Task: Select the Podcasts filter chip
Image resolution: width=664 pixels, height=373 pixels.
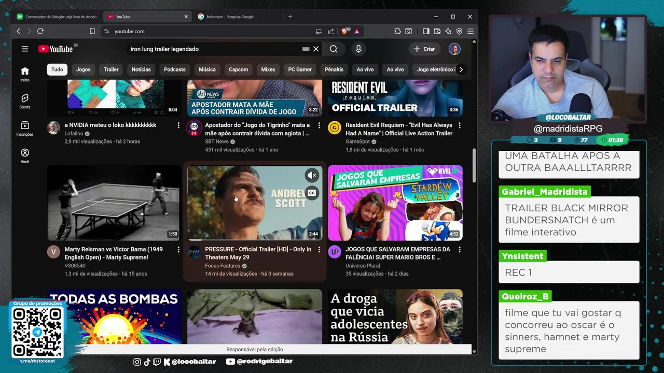Action: [x=175, y=69]
